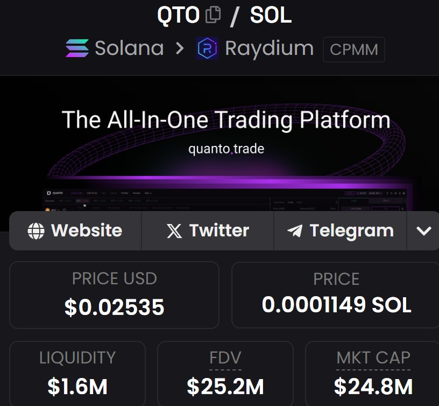Click the PRICE USD box

click(114, 295)
